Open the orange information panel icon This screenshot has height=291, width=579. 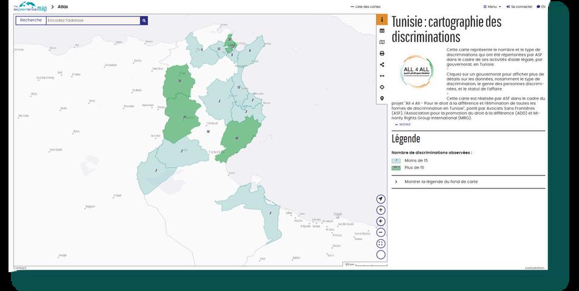tap(382, 19)
